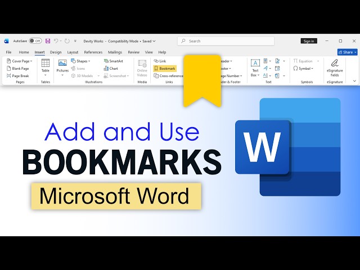Open the Layout tab
This screenshot has width=360, height=270.
(x=73, y=52)
